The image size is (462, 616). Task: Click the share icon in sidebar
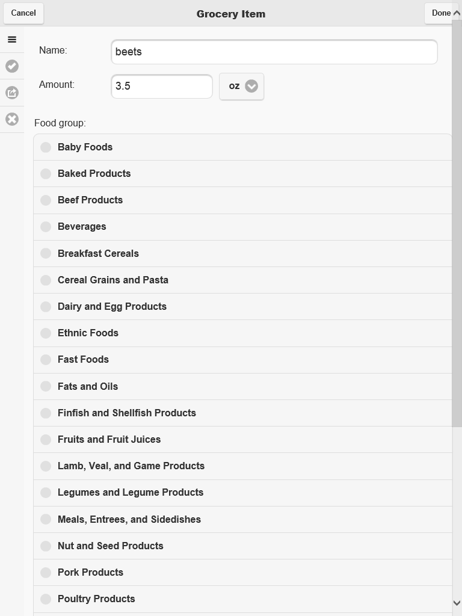pyautogui.click(x=12, y=93)
